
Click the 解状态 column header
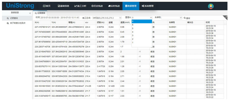click(196, 23)
